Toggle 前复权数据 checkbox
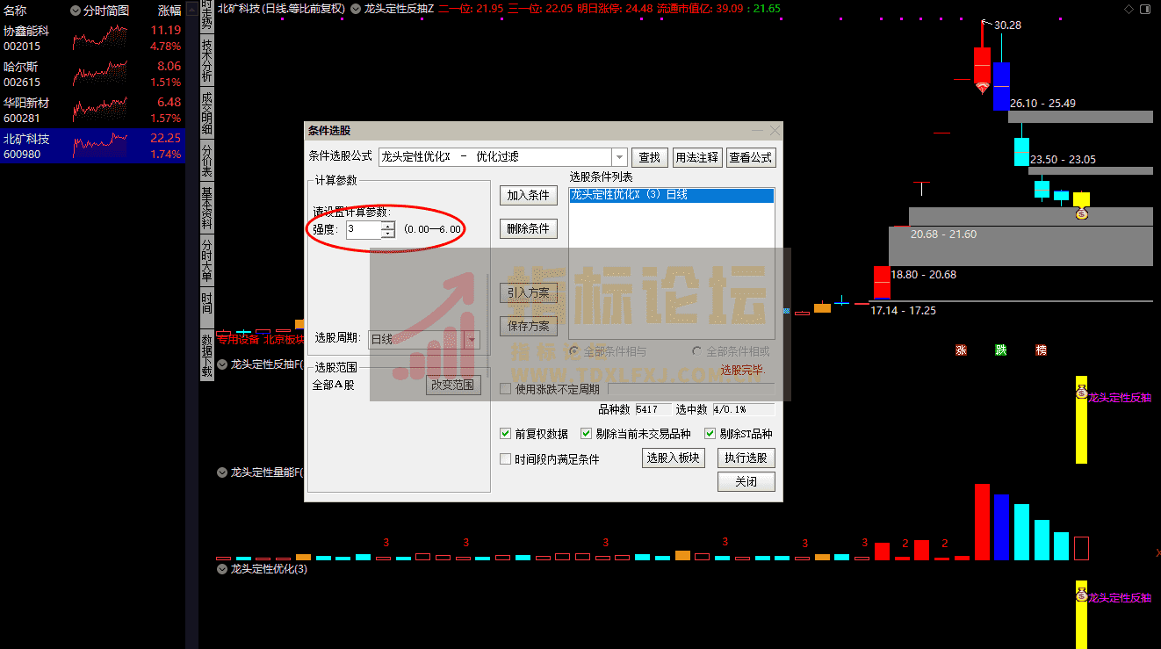This screenshot has height=649, width=1161. click(505, 434)
